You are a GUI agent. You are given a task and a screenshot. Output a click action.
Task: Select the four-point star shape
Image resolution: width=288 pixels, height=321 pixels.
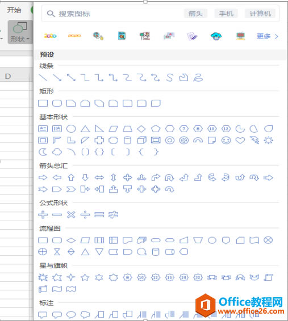click(x=71, y=277)
